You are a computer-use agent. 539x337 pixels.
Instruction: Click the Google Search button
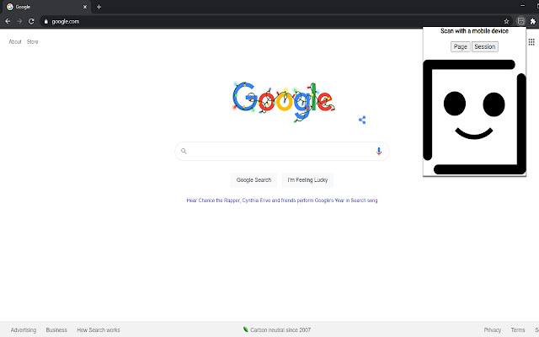pos(253,179)
